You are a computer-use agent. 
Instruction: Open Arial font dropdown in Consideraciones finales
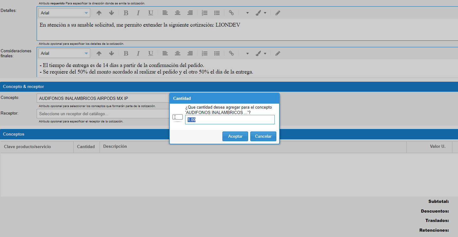(64, 53)
